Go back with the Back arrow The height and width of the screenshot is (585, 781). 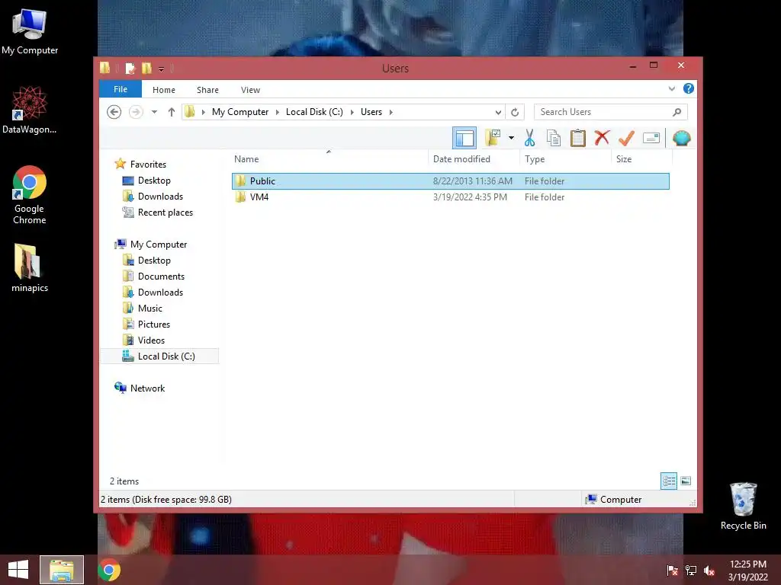tap(114, 112)
